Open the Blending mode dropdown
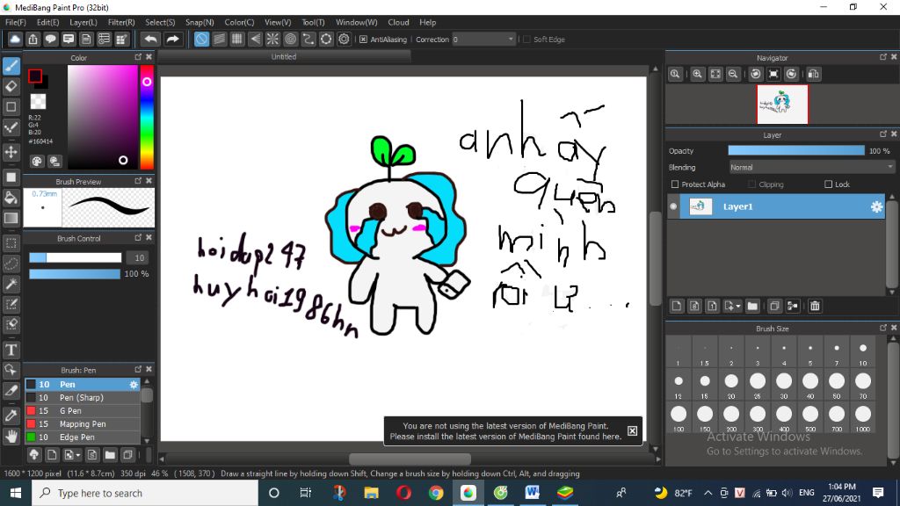The width and height of the screenshot is (900, 506). click(811, 167)
